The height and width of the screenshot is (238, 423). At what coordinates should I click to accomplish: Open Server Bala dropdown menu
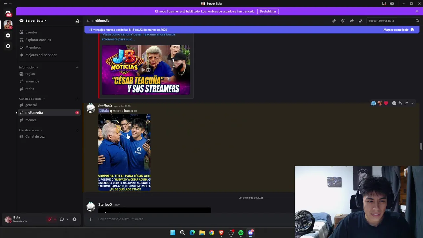coord(36,20)
